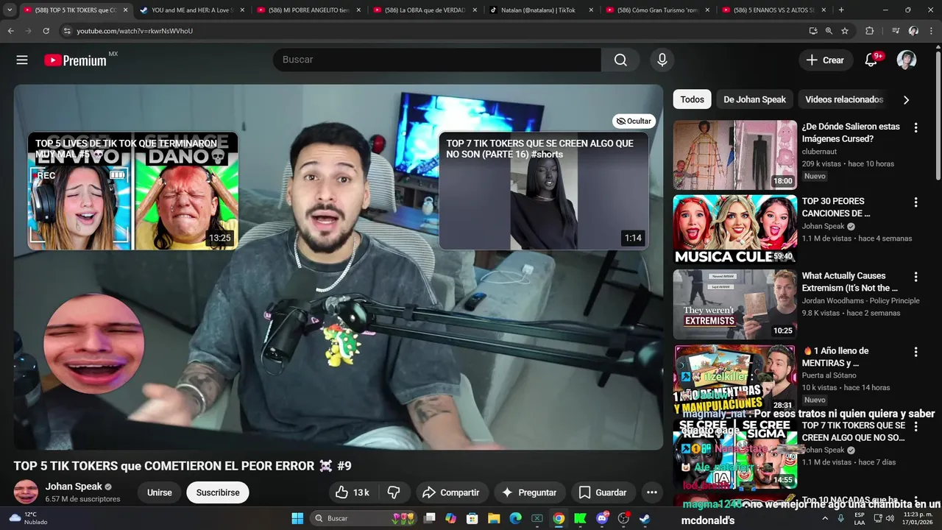
Task: View site information icon in address bar
Action: coord(67,31)
